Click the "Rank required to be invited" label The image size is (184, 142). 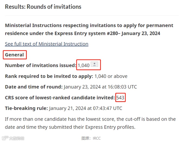(49, 76)
